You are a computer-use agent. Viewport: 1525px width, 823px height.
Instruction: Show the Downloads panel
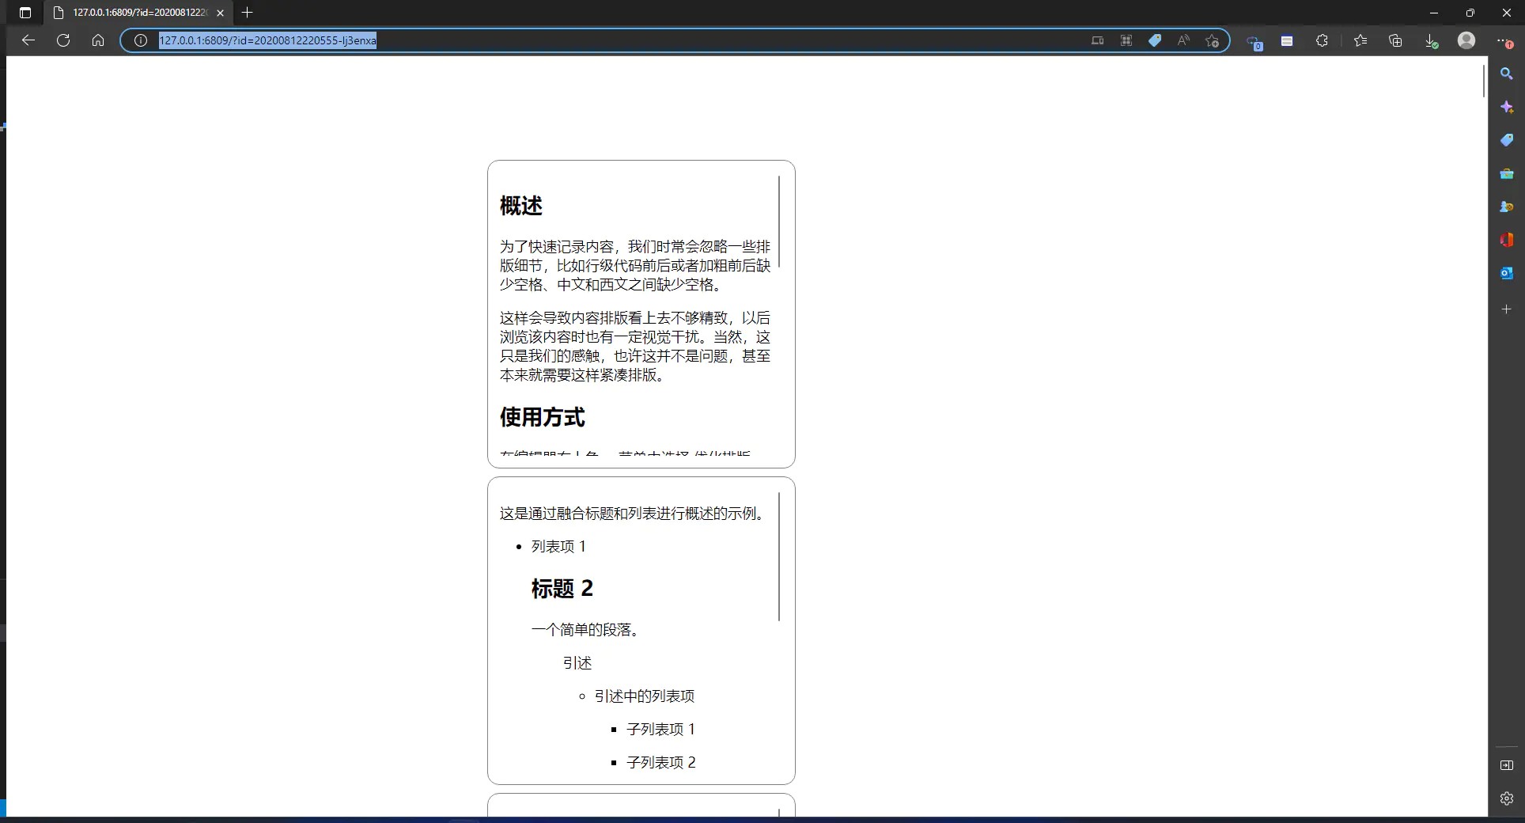tap(1431, 40)
